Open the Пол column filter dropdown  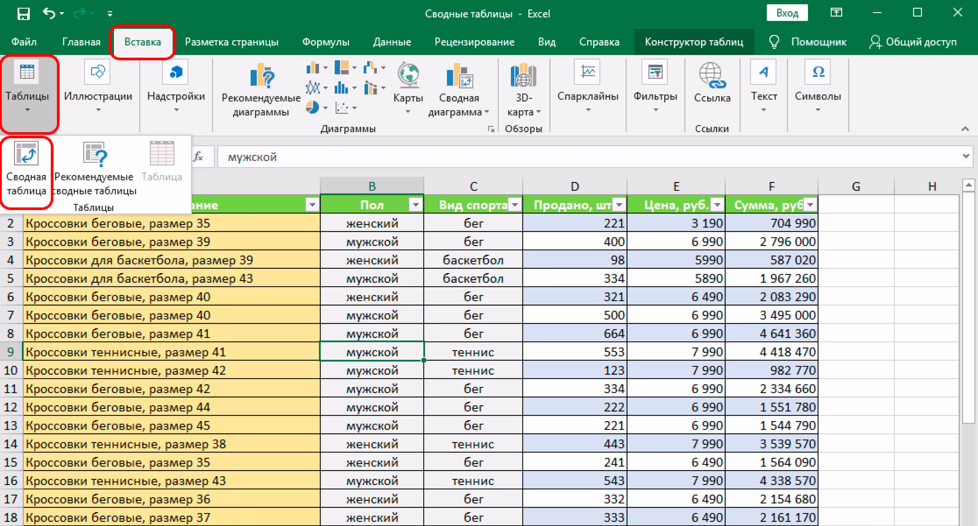tap(416, 205)
